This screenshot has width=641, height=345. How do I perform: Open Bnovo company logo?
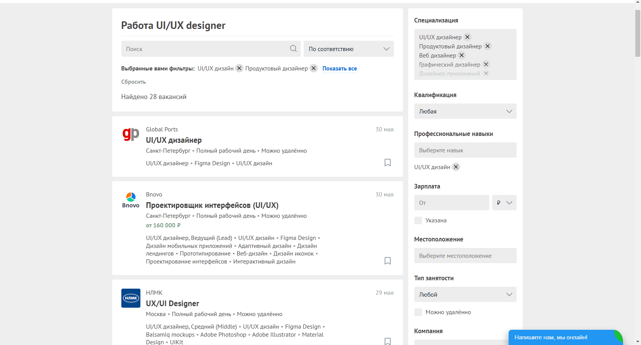pyautogui.click(x=131, y=200)
